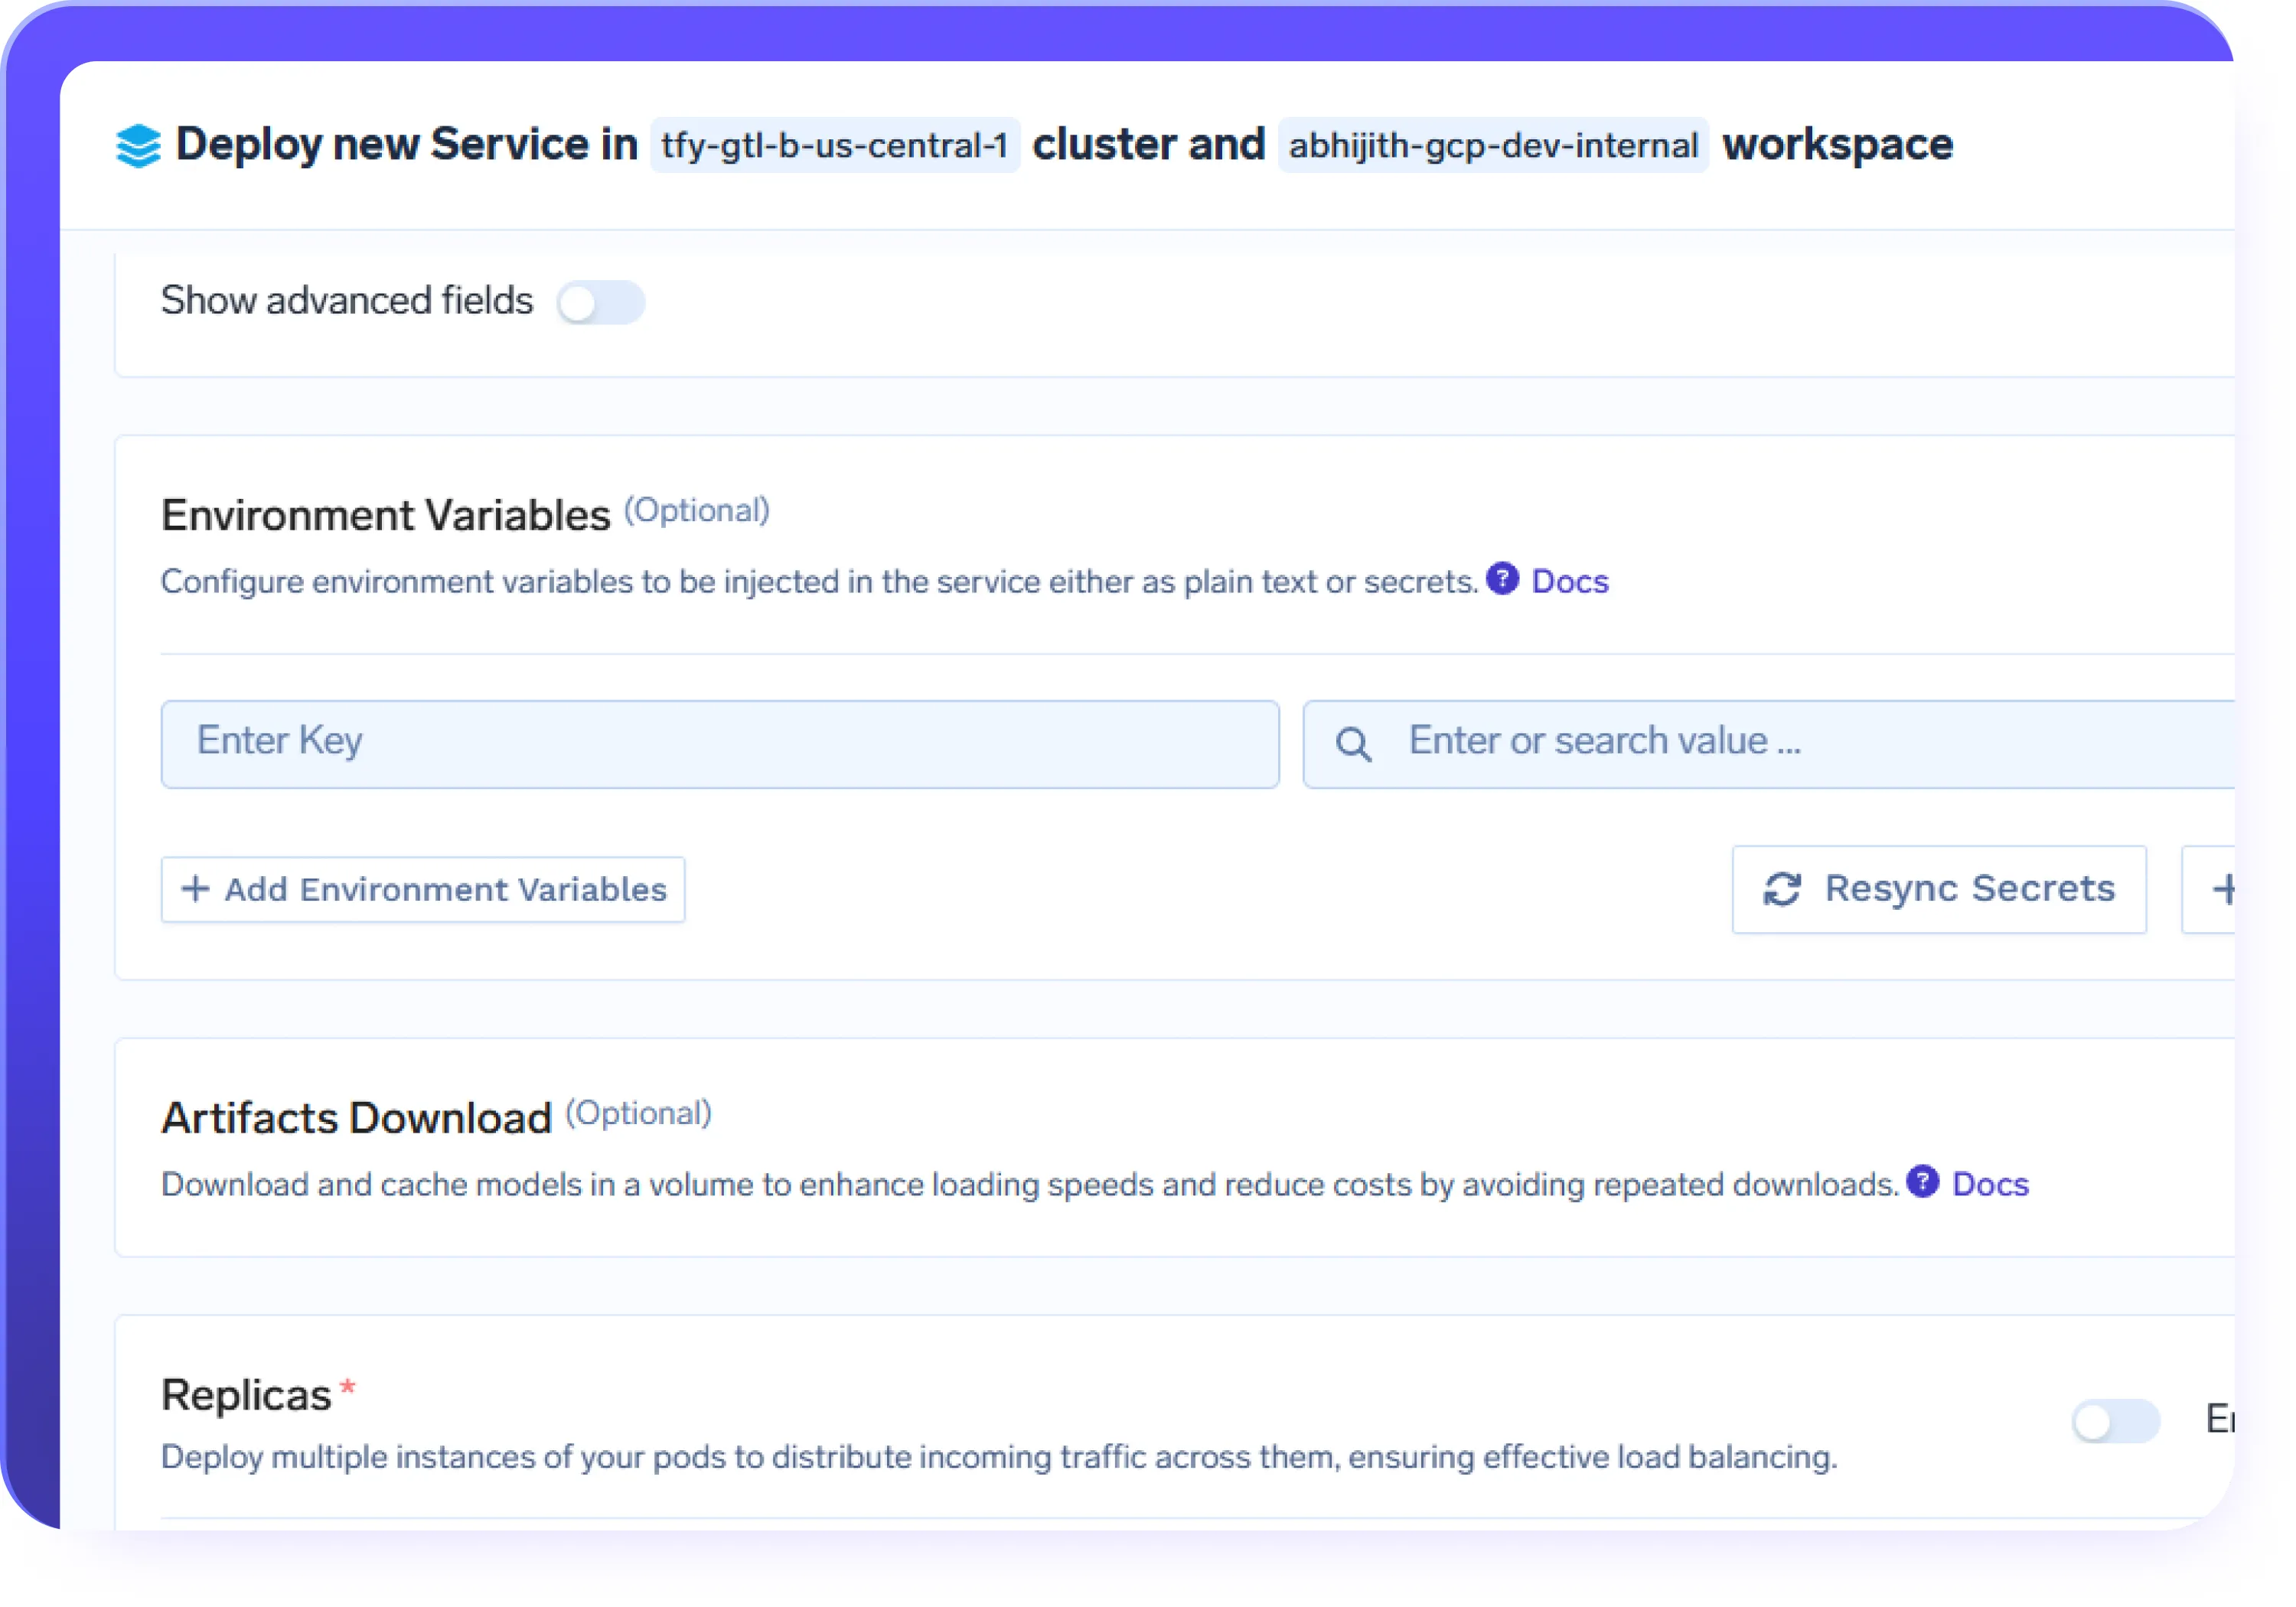Viewport: 2296px width, 1607px height.
Task: Select the abhijith-gcp-dev-internal workspace pill
Action: click(x=1491, y=144)
